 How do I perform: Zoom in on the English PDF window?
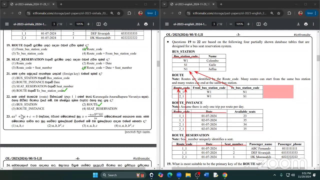click(x=248, y=24)
